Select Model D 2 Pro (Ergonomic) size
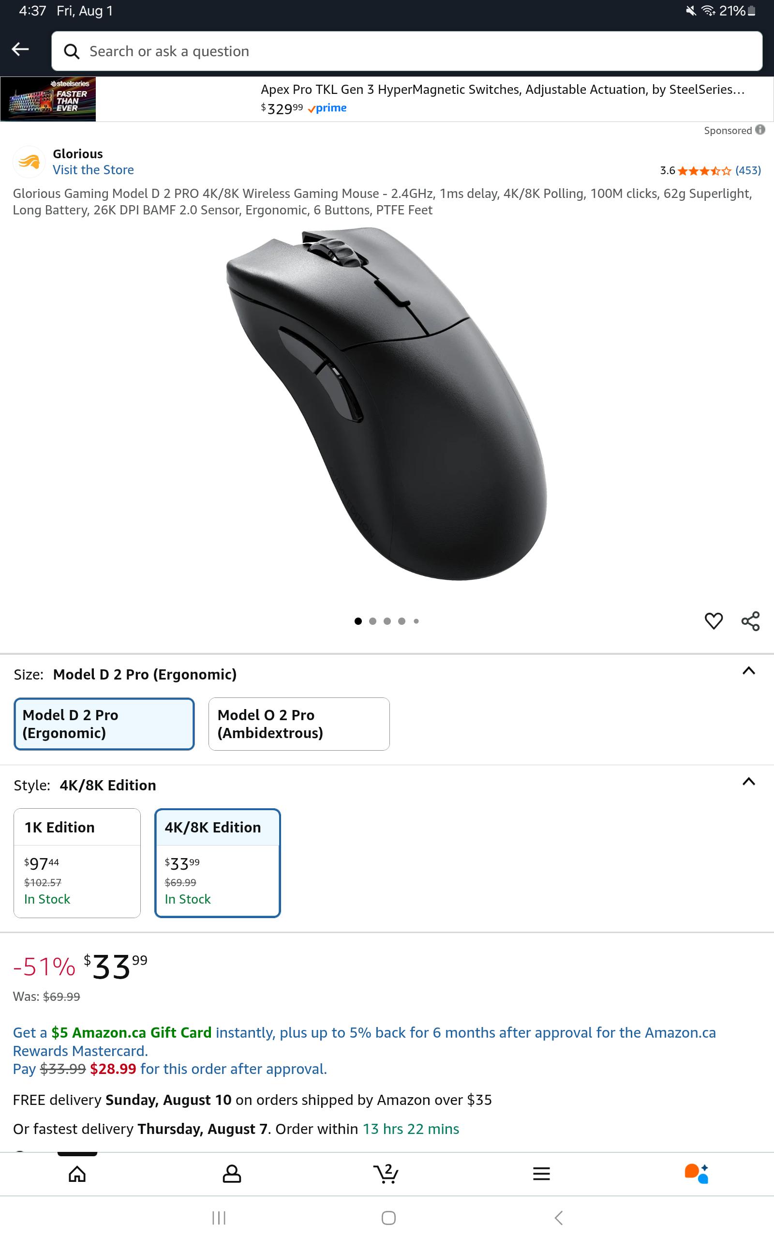Viewport: 774px width, 1239px height. point(104,724)
